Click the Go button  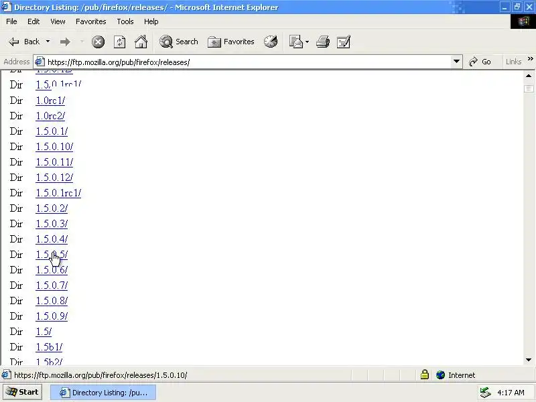coord(480,62)
